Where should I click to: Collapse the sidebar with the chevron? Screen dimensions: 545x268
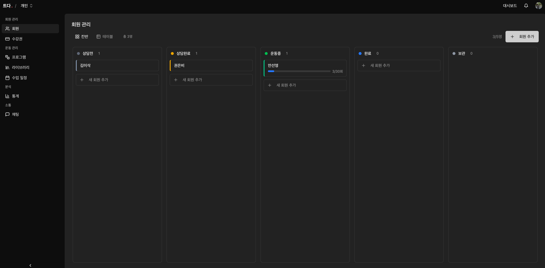coord(30,265)
